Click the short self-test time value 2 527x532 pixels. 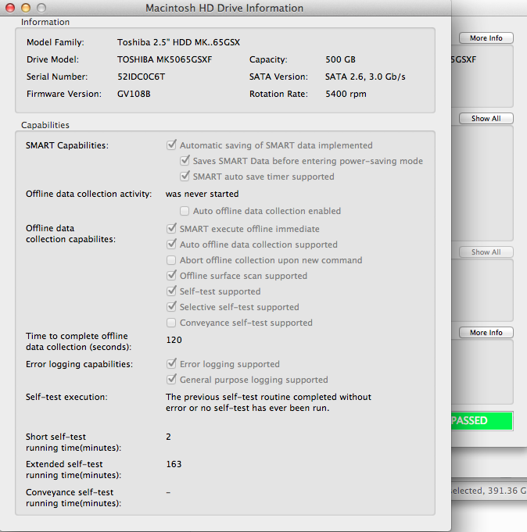pyautogui.click(x=168, y=437)
